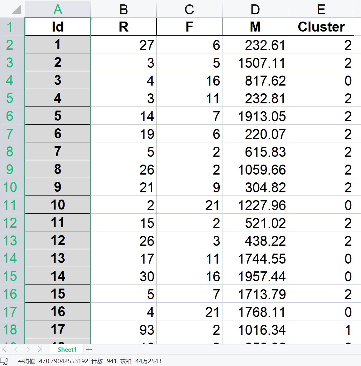Select column B header
The width and height of the screenshot is (361, 366).
pos(124,9)
